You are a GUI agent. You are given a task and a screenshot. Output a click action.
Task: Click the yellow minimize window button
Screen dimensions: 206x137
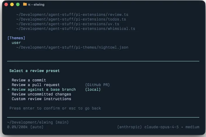point(12,5)
